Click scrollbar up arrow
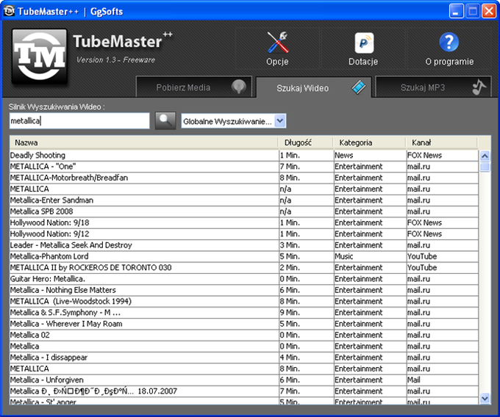 (485, 156)
